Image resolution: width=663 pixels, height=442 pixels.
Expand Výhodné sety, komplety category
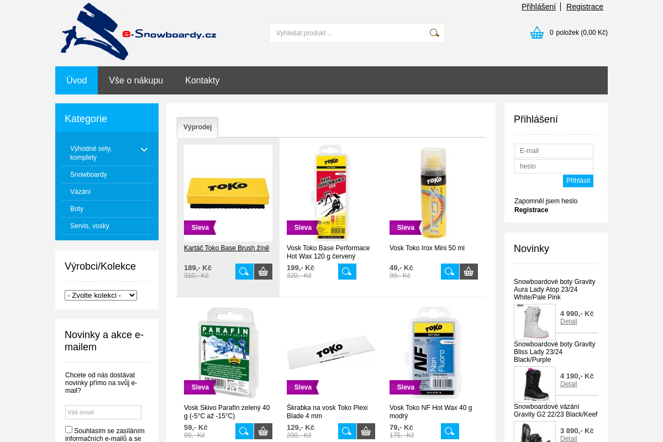click(x=144, y=150)
